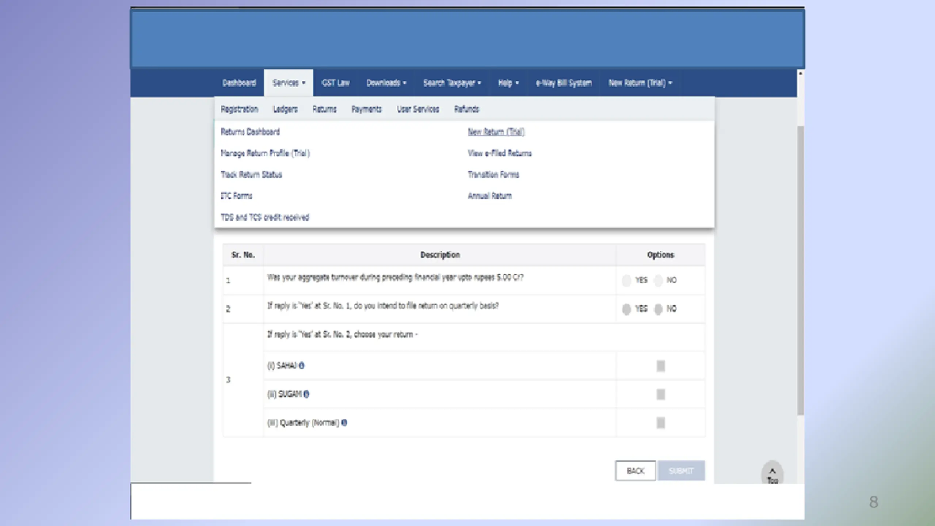The height and width of the screenshot is (526, 935).
Task: Select NO for quarterly basis question
Action: 658,309
